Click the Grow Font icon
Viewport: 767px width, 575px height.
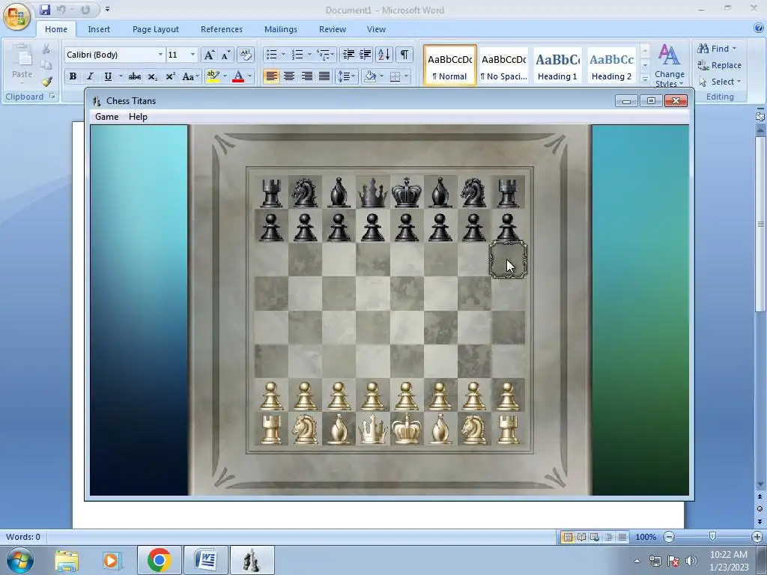[x=209, y=55]
